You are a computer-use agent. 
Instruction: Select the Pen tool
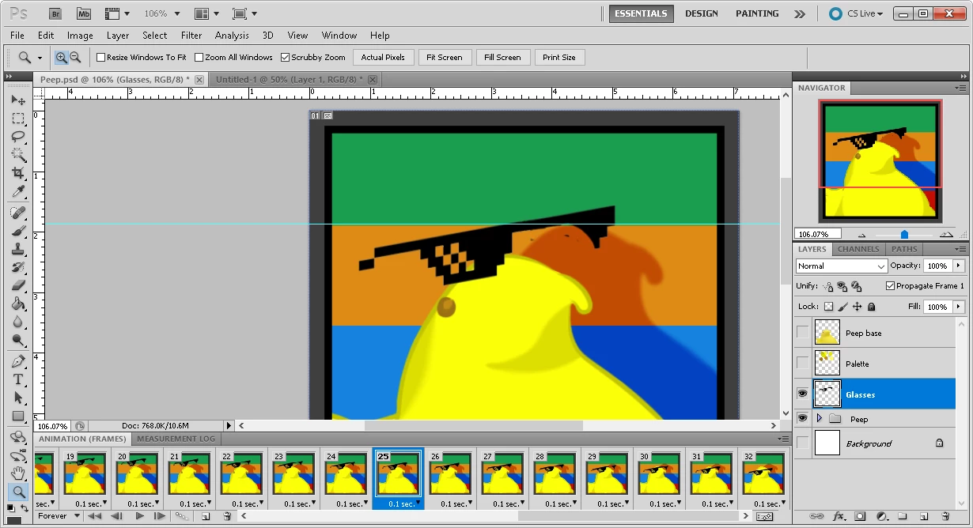click(18, 361)
